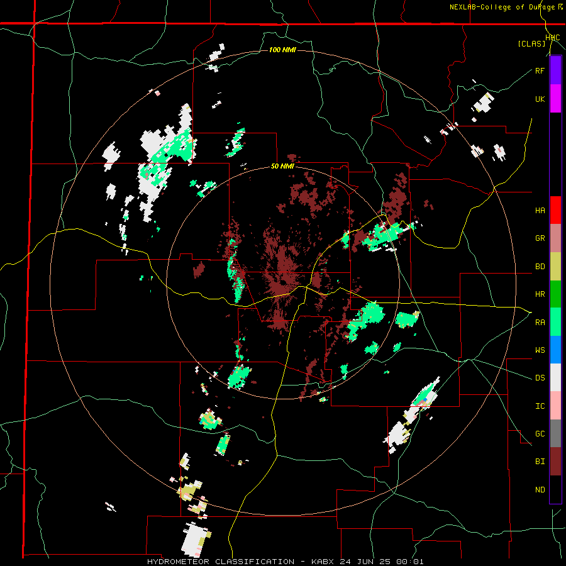
Task: Click the 'HR' legend label
Action: click(x=540, y=294)
